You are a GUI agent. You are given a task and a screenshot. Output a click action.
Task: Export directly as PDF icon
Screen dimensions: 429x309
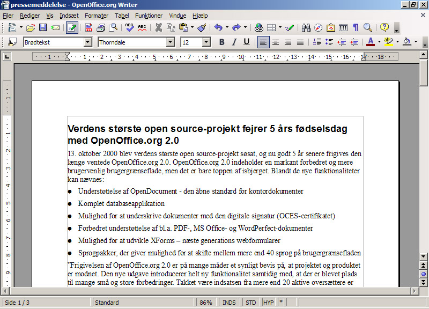click(x=88, y=28)
